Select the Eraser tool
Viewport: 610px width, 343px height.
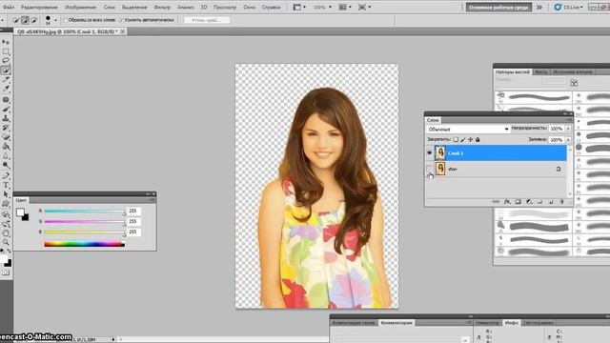click(6, 137)
